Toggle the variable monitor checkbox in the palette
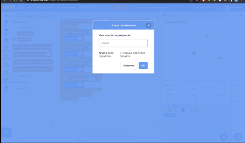This screenshot has height=143, width=245. (14, 39)
